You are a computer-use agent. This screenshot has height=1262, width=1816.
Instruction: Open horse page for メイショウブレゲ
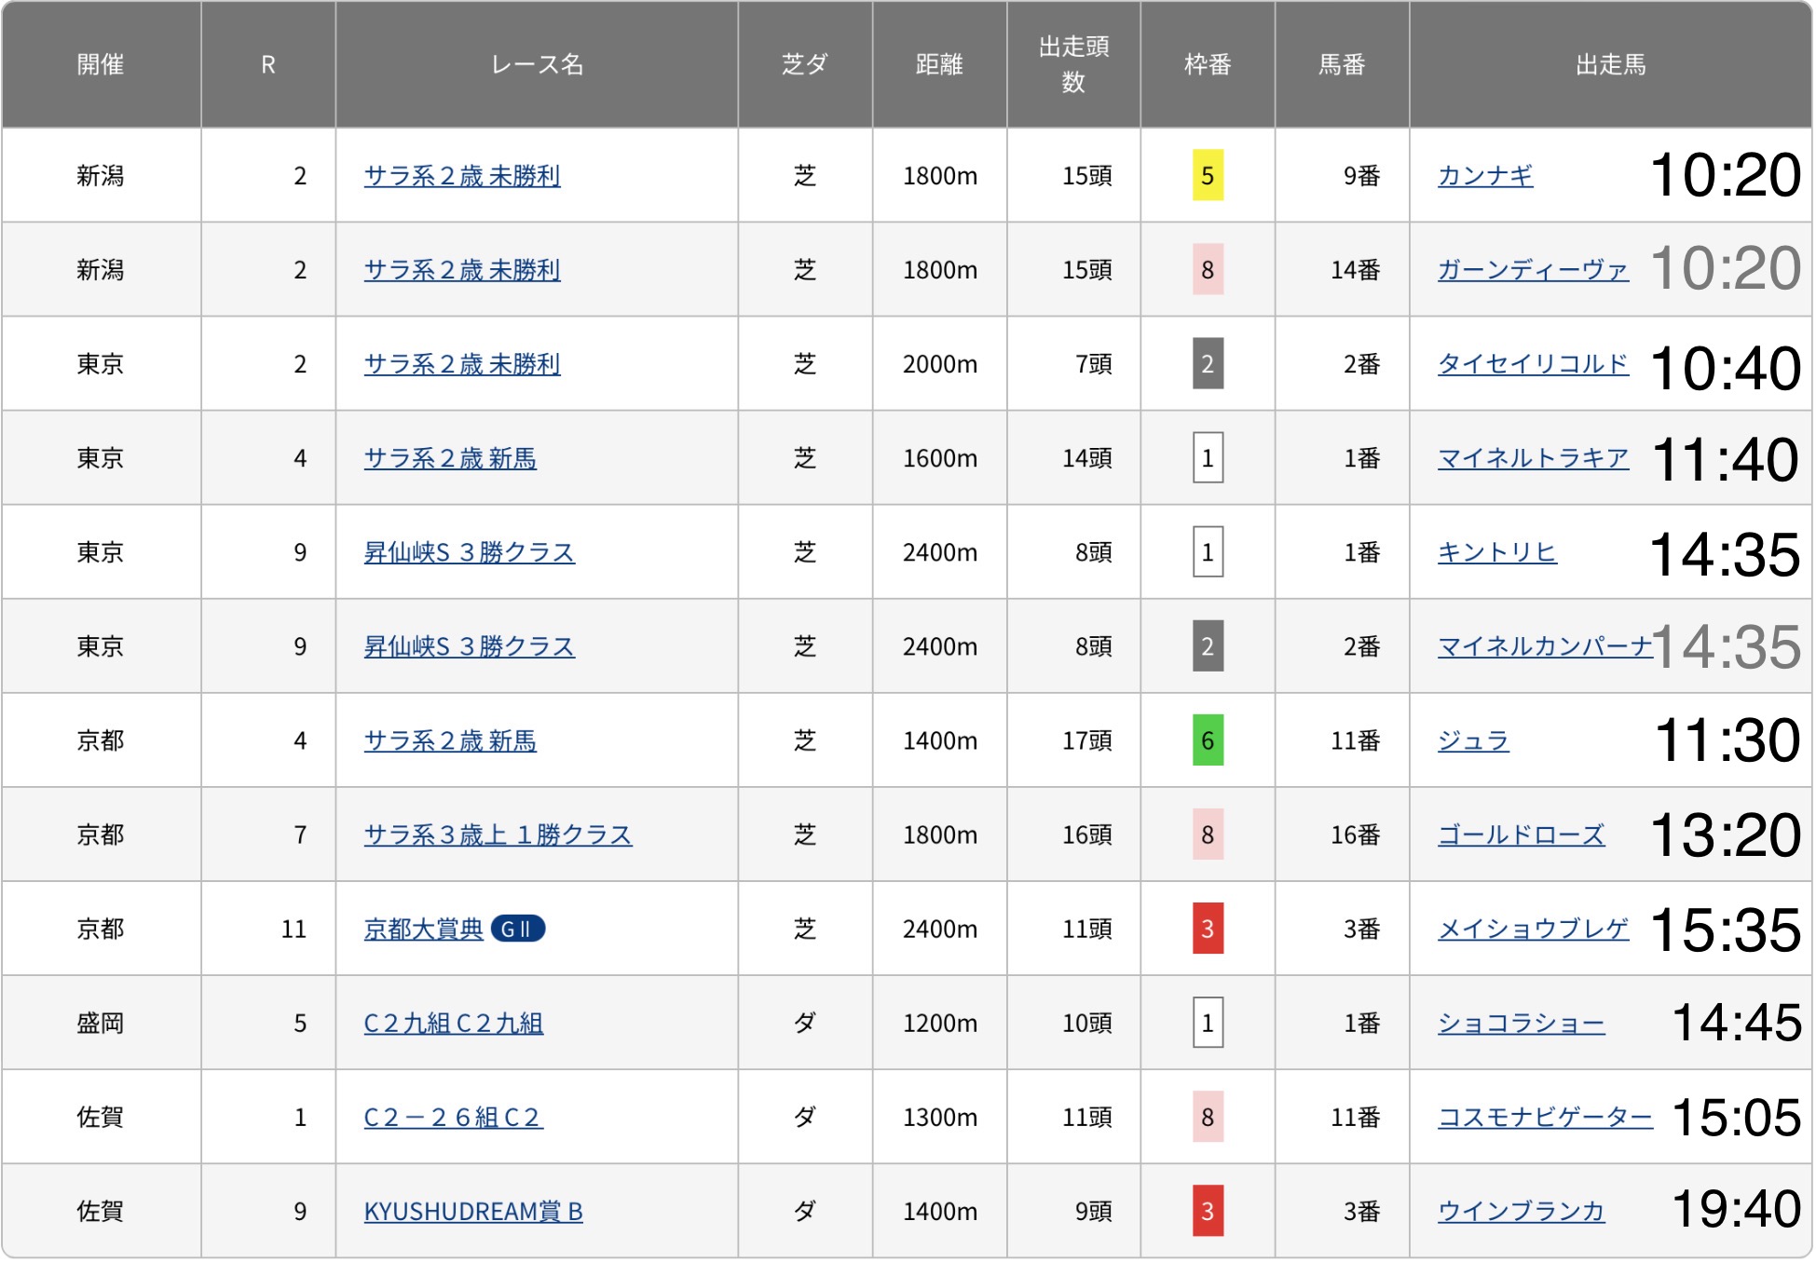1532,929
